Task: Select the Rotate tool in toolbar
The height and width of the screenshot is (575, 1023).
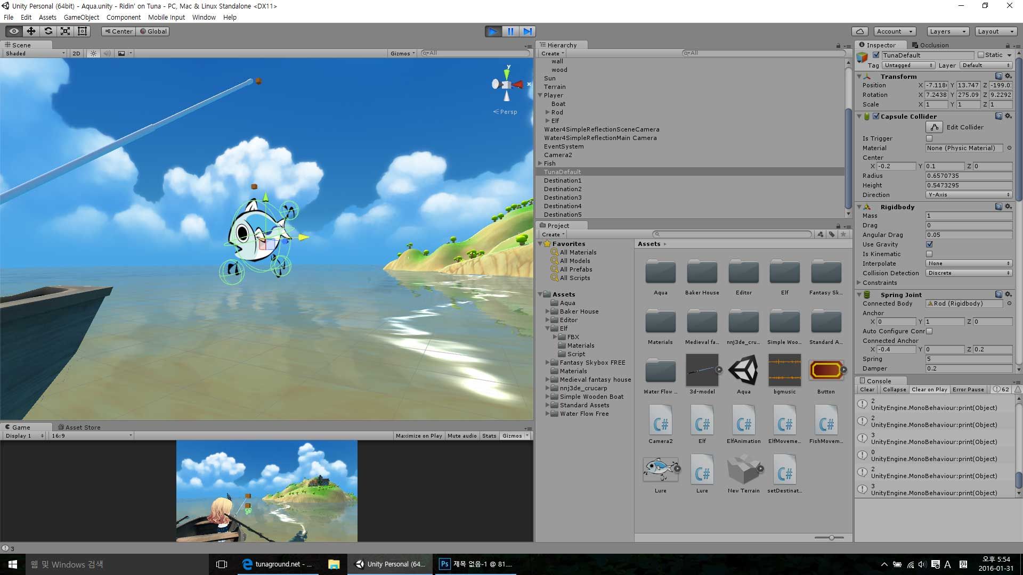Action: (x=48, y=31)
